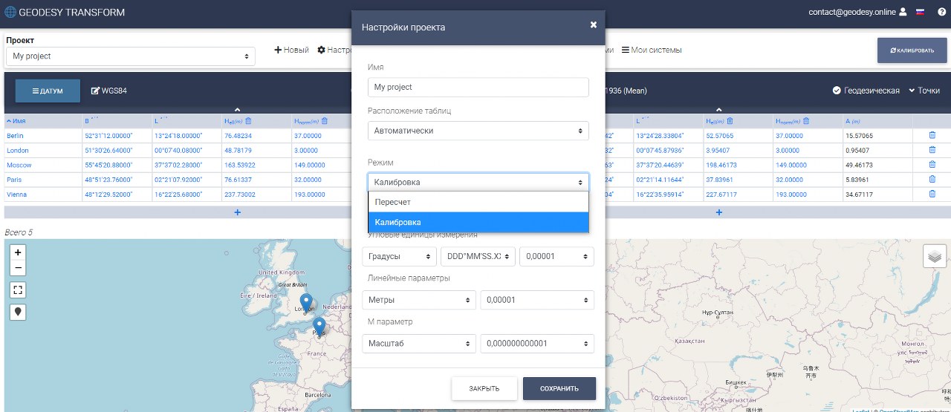Clear left table Hell column via trash icon
This screenshot has height=412, width=951.
(249, 121)
